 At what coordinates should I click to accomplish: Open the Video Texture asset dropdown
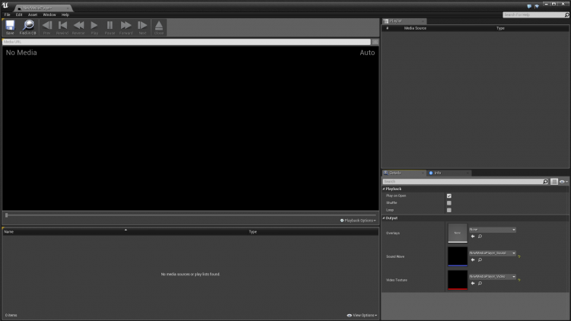click(493, 277)
